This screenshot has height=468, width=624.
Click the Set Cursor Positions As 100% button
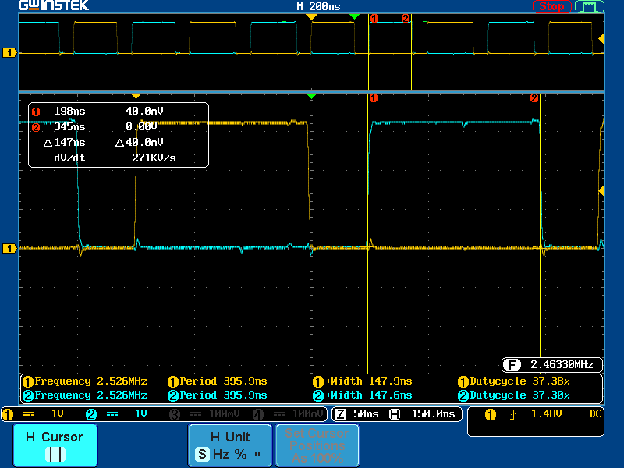pos(317,445)
